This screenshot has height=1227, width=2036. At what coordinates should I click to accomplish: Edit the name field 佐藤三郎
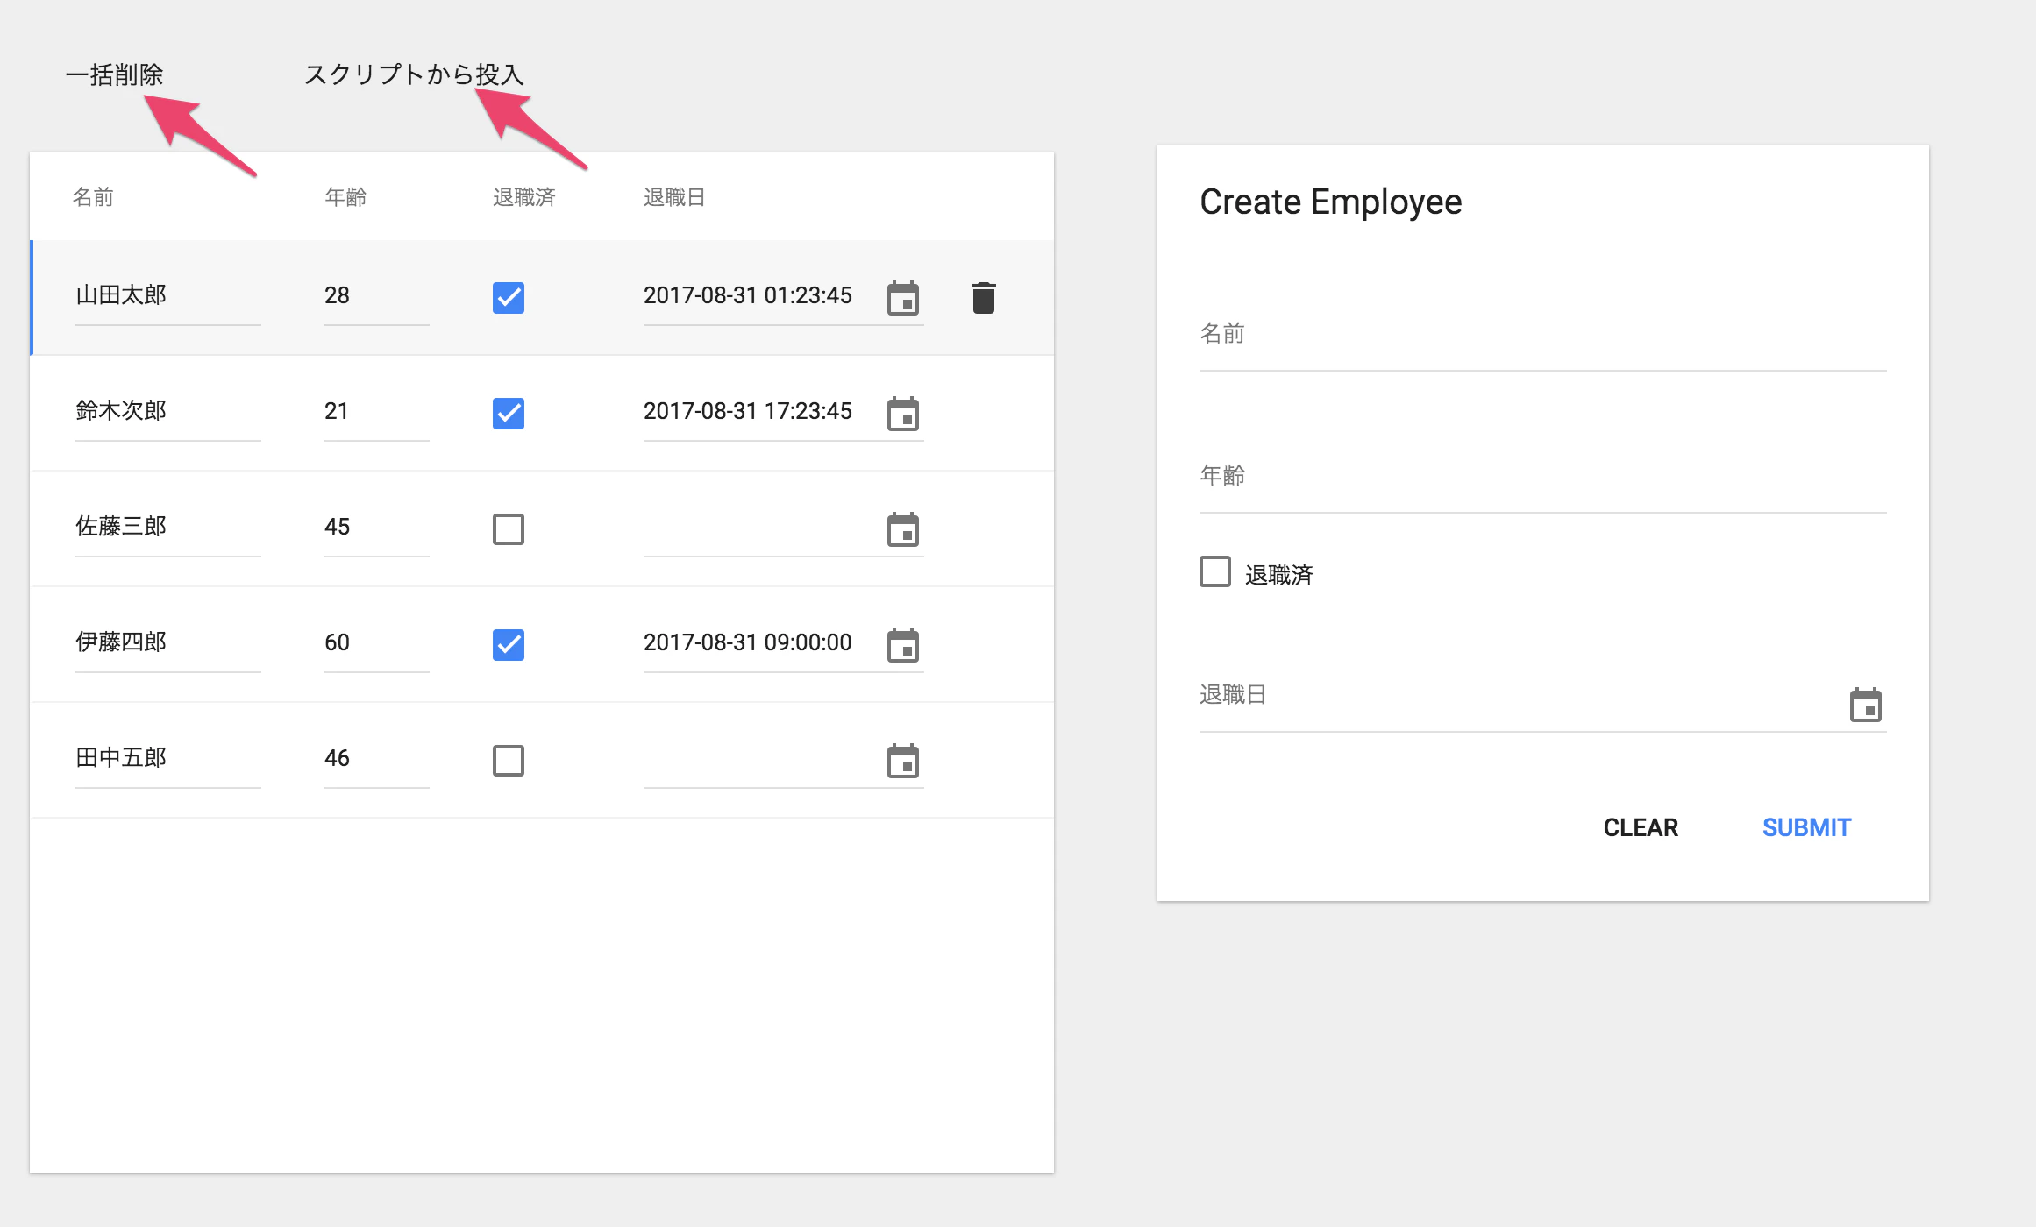coord(168,528)
